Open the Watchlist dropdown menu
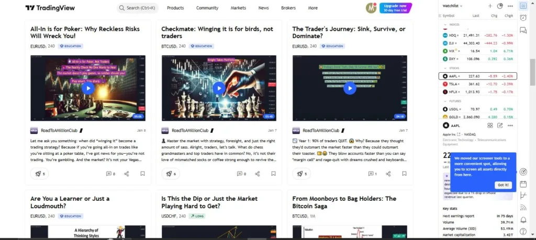The image size is (536, 240). pyautogui.click(x=452, y=6)
